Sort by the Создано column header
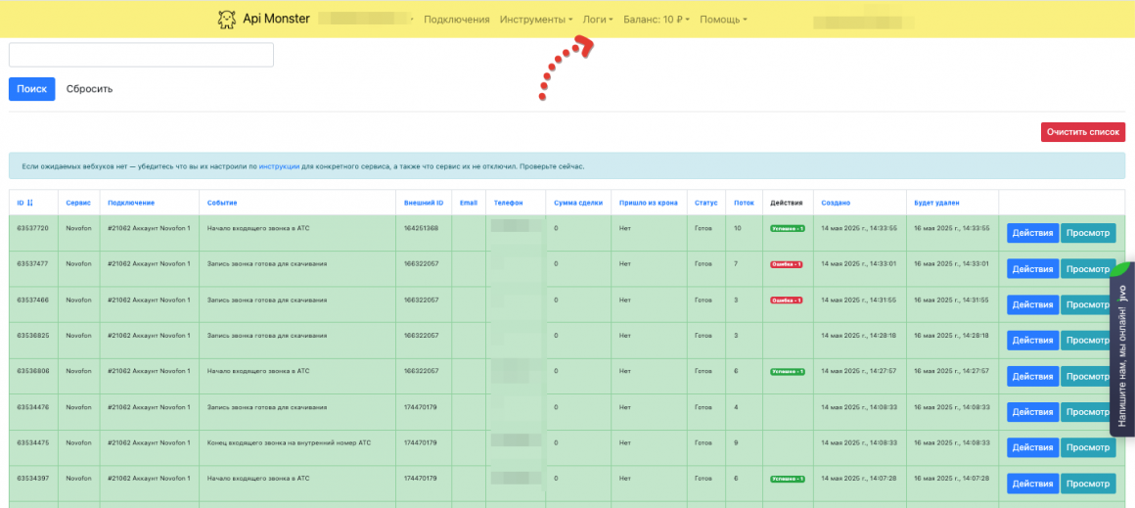This screenshot has width=1135, height=508. pos(836,203)
